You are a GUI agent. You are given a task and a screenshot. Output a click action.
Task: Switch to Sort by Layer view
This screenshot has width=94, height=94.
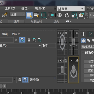pyautogui.click(x=20, y=80)
